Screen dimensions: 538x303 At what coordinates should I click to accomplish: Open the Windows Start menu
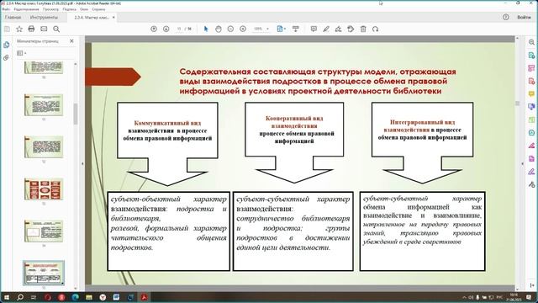(6, 297)
